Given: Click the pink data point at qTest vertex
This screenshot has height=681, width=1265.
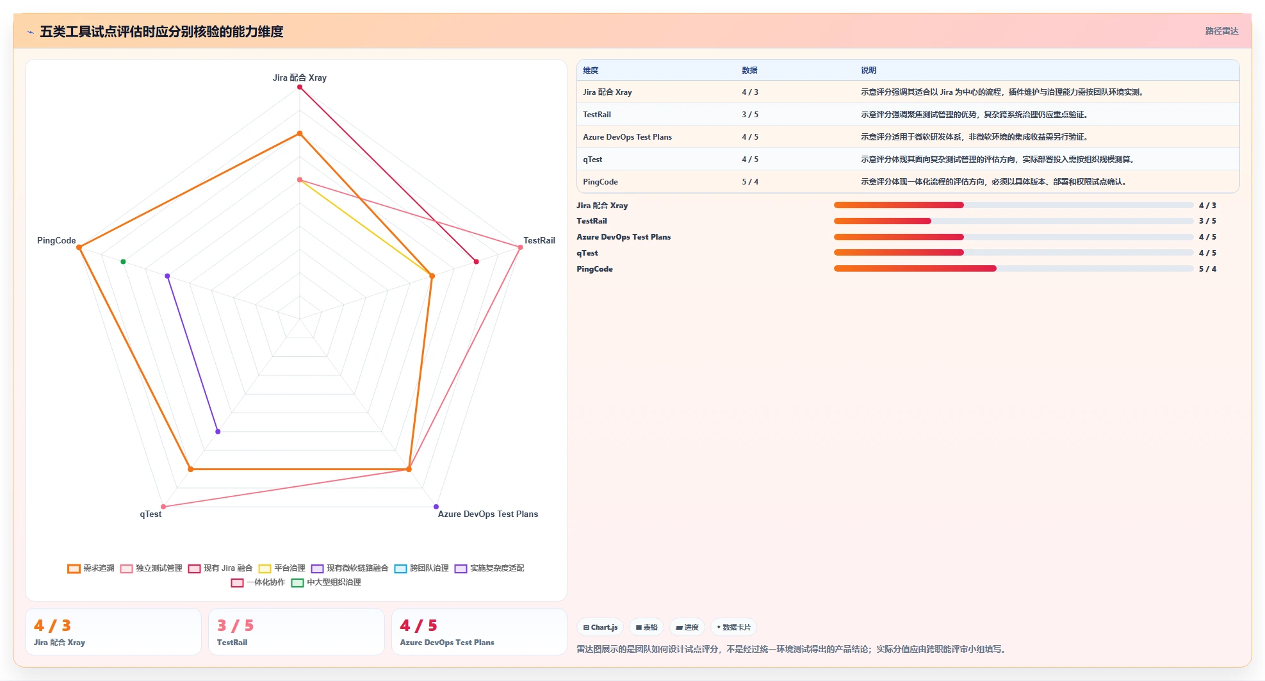Looking at the screenshot, I should pyautogui.click(x=163, y=507).
